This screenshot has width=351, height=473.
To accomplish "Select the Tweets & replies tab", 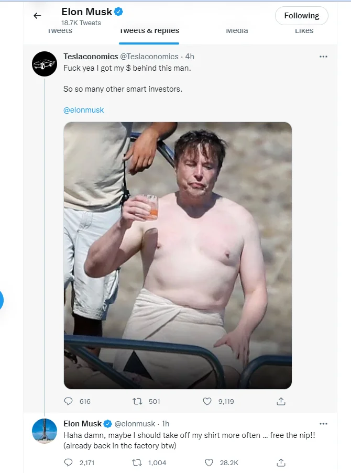I will click(x=149, y=31).
